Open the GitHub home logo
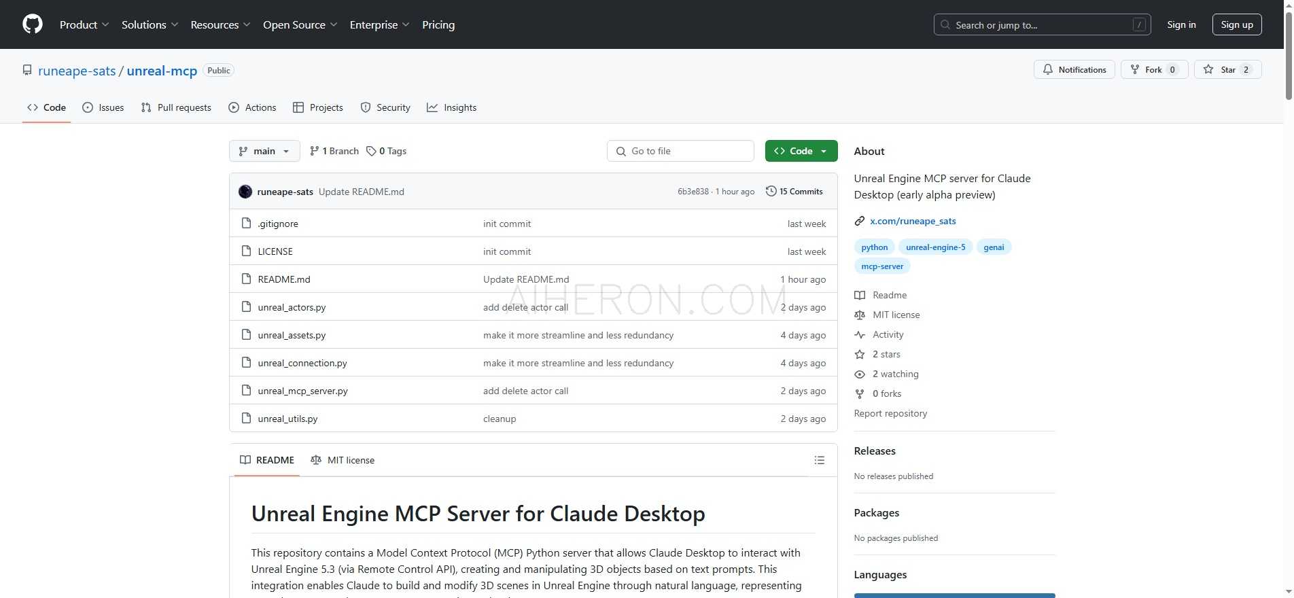 (33, 24)
